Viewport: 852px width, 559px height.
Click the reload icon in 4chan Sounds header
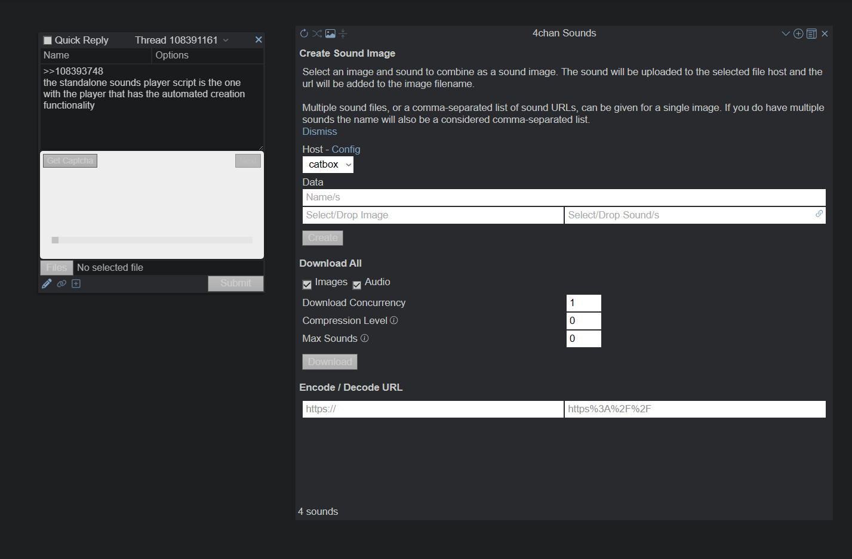[304, 33]
